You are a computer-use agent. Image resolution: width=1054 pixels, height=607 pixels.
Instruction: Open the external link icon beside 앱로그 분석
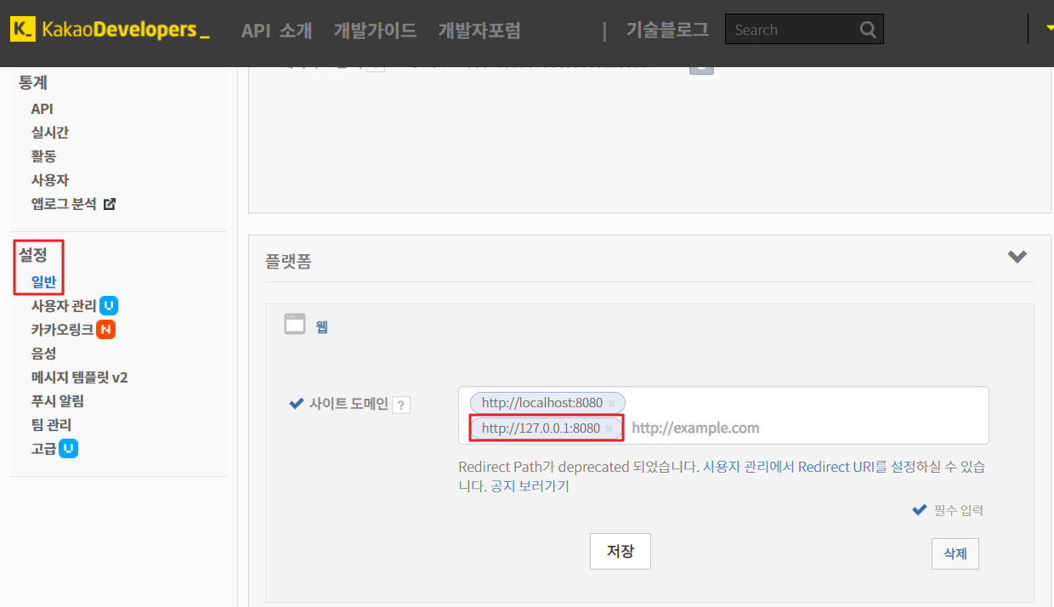tap(109, 204)
